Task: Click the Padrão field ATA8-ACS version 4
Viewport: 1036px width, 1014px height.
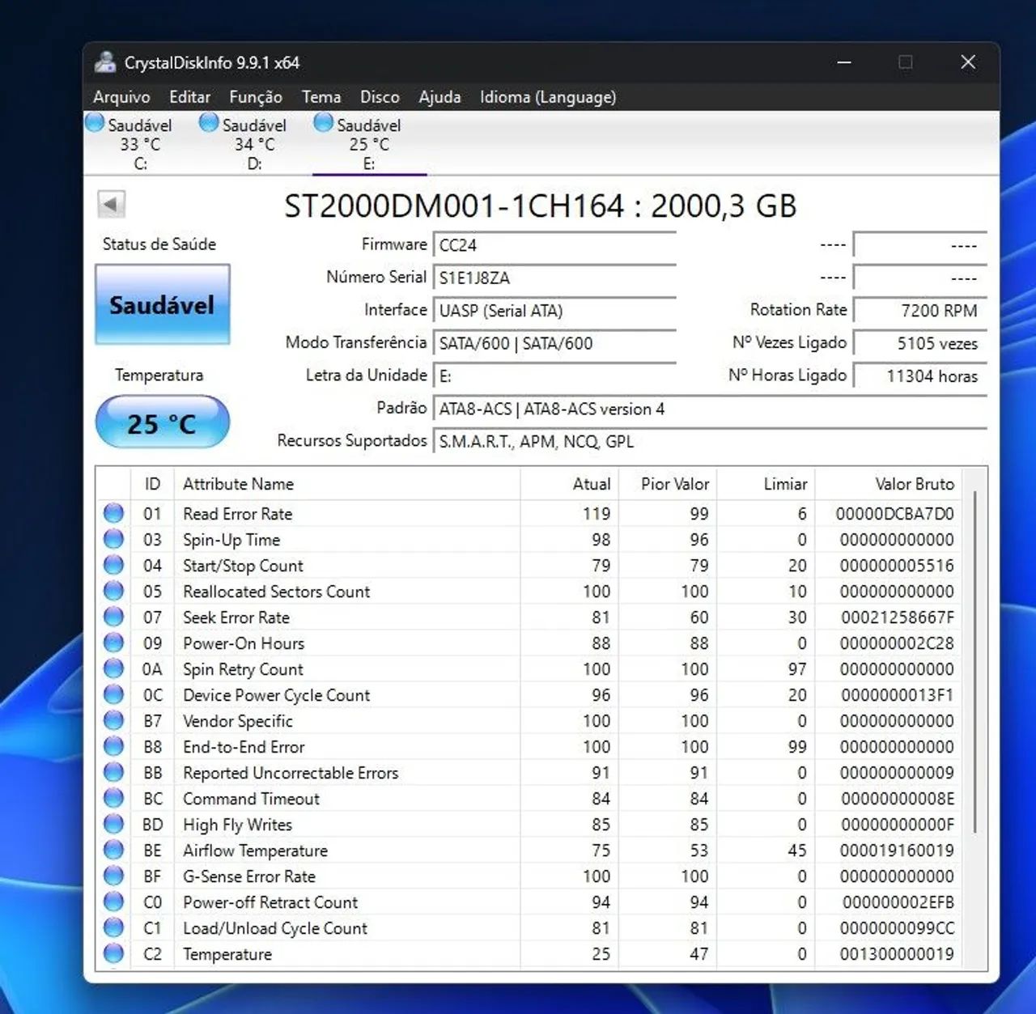Action: [710, 409]
